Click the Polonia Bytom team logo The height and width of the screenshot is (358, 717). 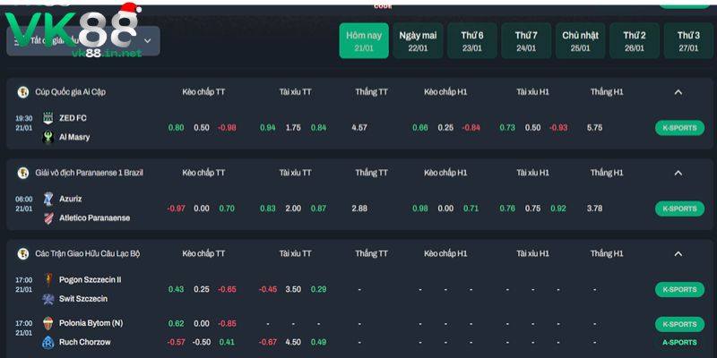pos(48,323)
